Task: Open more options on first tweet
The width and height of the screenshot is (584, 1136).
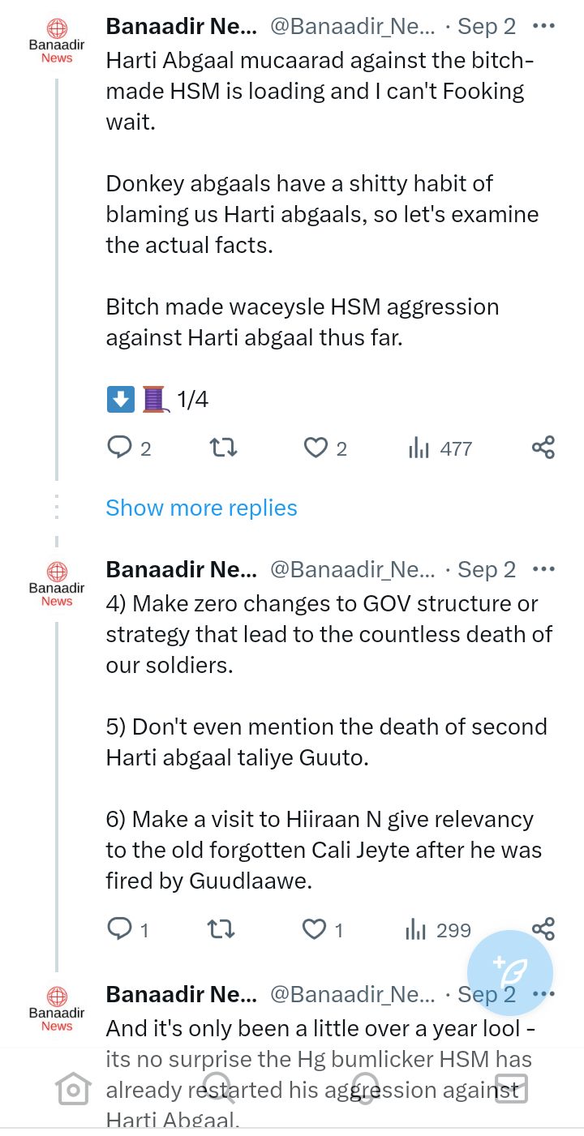Action: click(543, 26)
